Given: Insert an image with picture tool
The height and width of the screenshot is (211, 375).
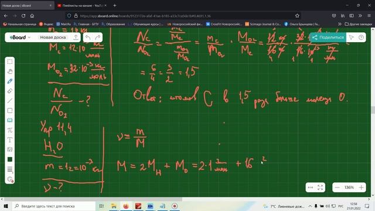Looking at the screenshot, I should (10, 149).
